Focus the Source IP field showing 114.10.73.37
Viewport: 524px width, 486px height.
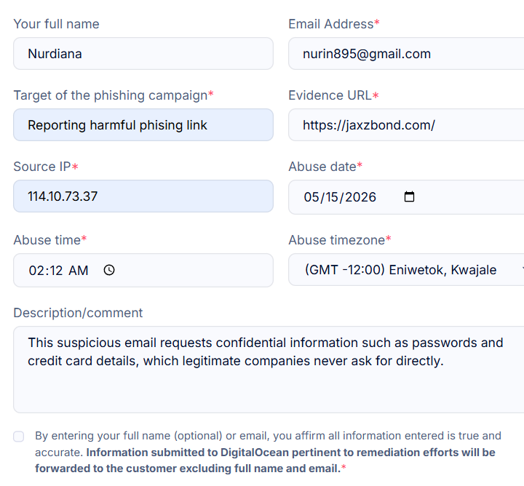point(143,196)
